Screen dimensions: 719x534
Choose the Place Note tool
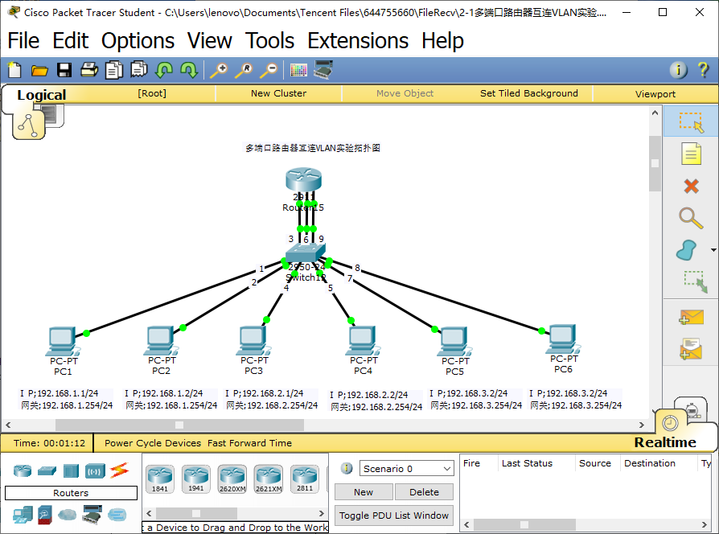pyautogui.click(x=691, y=154)
